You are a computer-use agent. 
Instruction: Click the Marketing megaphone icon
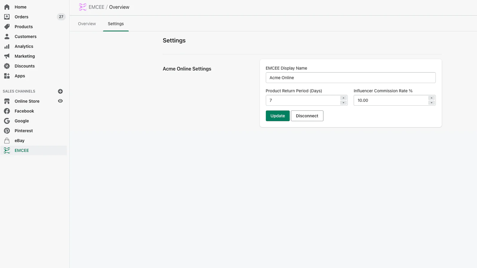pos(7,56)
